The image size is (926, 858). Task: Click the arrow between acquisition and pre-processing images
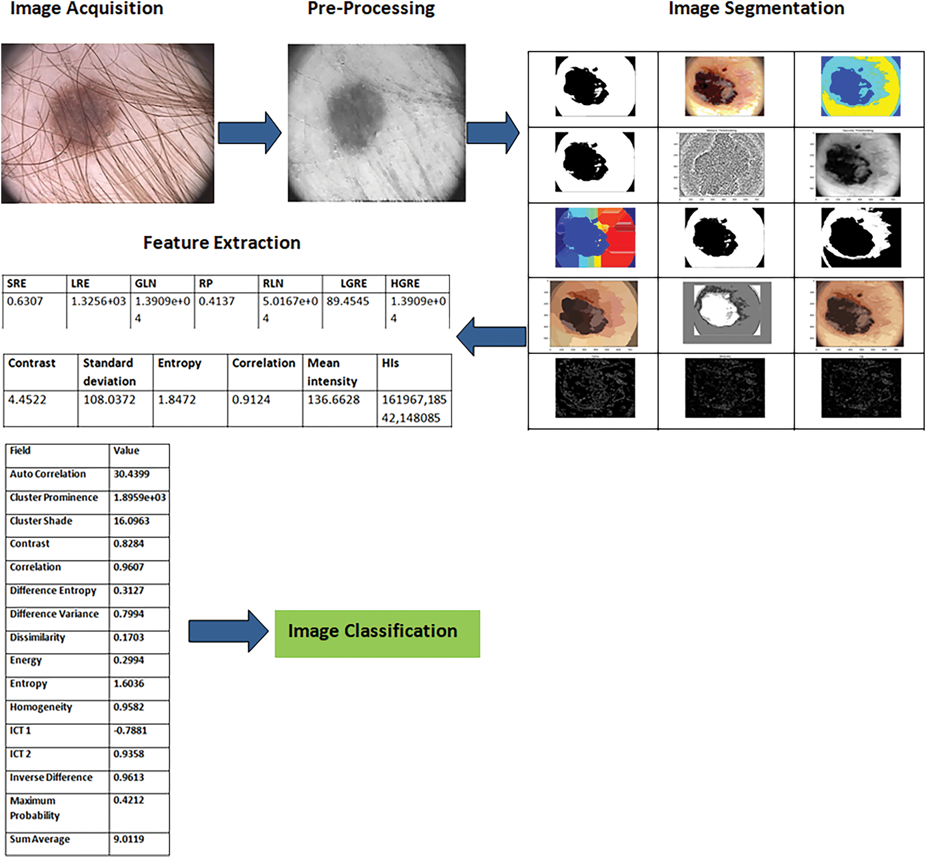coord(249,133)
